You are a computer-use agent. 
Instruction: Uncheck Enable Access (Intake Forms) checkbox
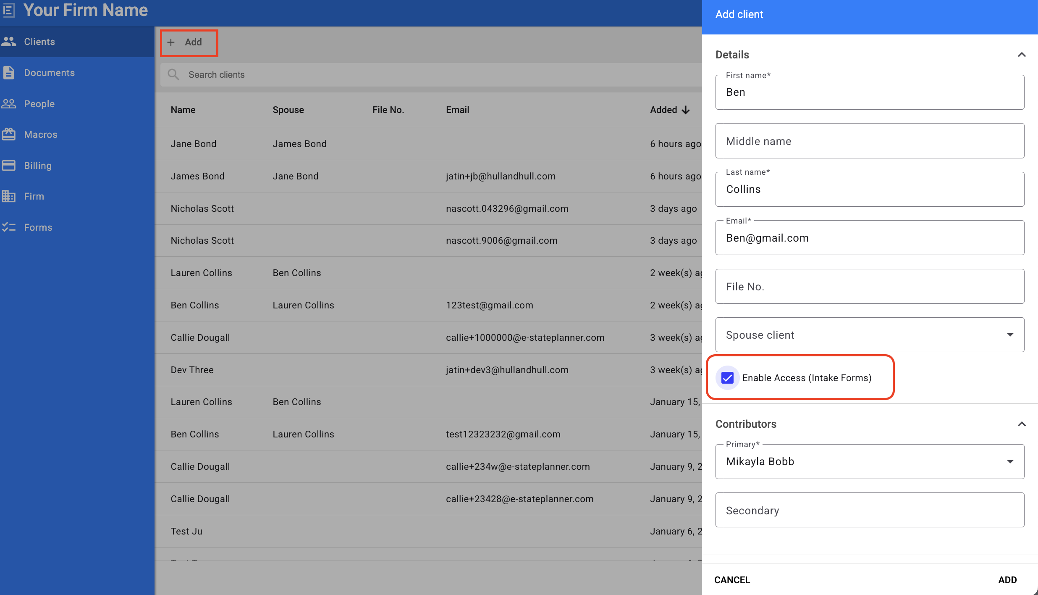click(728, 378)
